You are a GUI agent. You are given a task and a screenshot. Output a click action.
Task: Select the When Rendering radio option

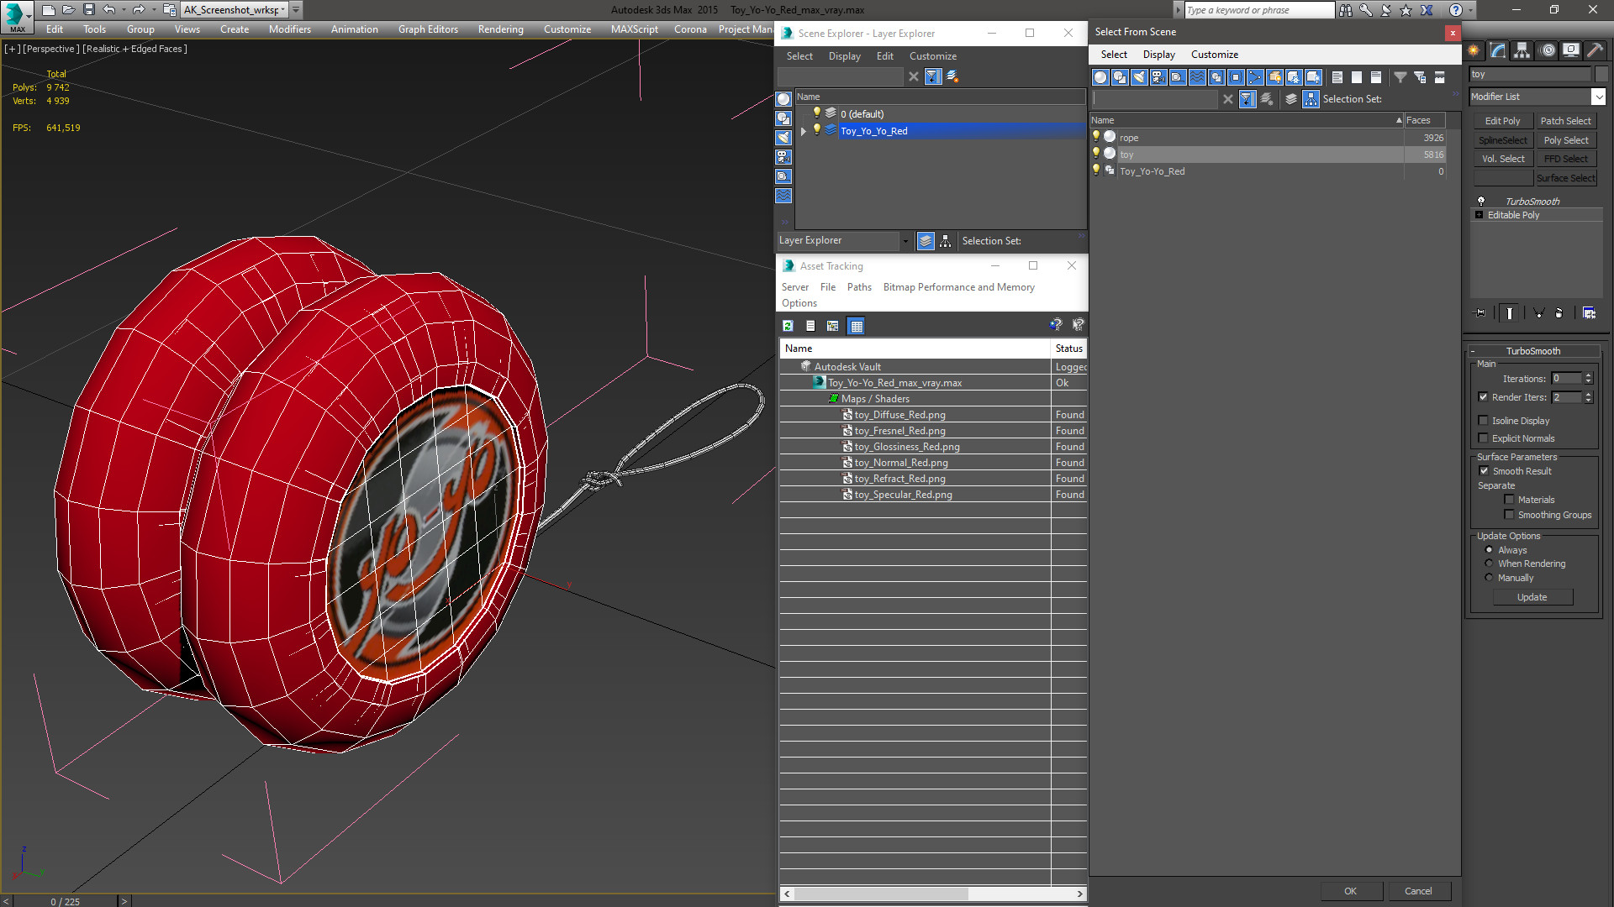coord(1489,564)
